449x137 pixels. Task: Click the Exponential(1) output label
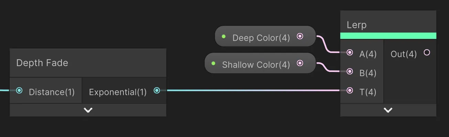pos(118,92)
